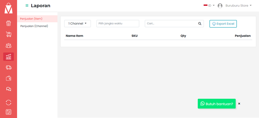Viewport: 259px width, 118px height.
Task: Open the ID language dropdown
Action: click(209, 5)
